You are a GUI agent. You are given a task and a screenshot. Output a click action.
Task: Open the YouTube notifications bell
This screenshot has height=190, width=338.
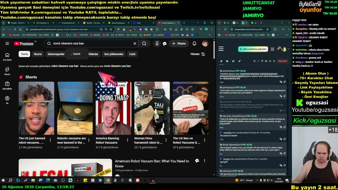click(x=194, y=44)
